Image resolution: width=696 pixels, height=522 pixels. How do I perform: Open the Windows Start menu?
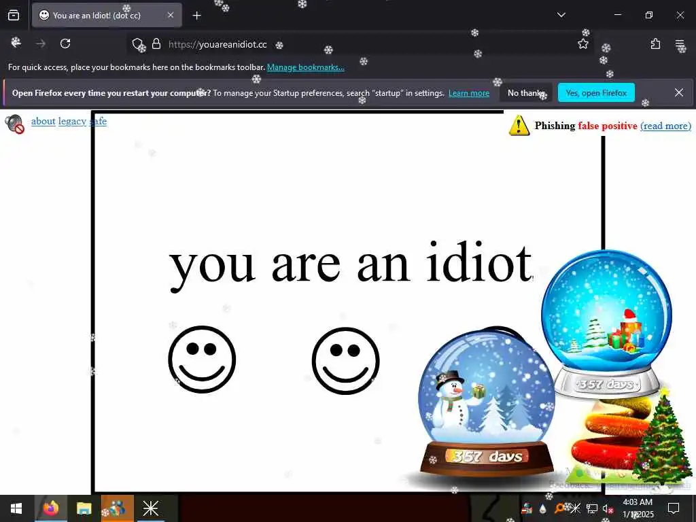click(x=16, y=508)
